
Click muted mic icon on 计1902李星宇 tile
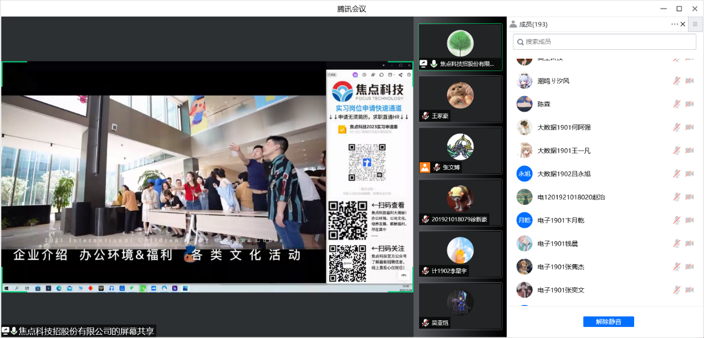[425, 271]
